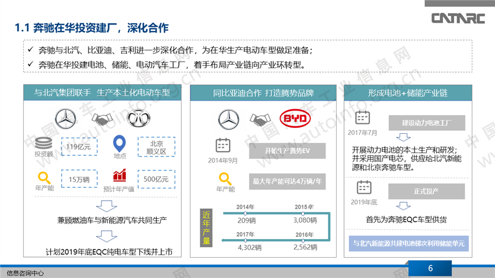Click the page number 6 box
Screen dimensions: 495x278
[430, 268]
